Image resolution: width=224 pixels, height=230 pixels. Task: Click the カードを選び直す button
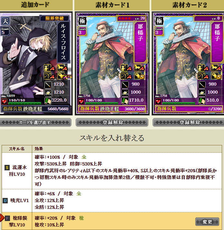coord(35,122)
